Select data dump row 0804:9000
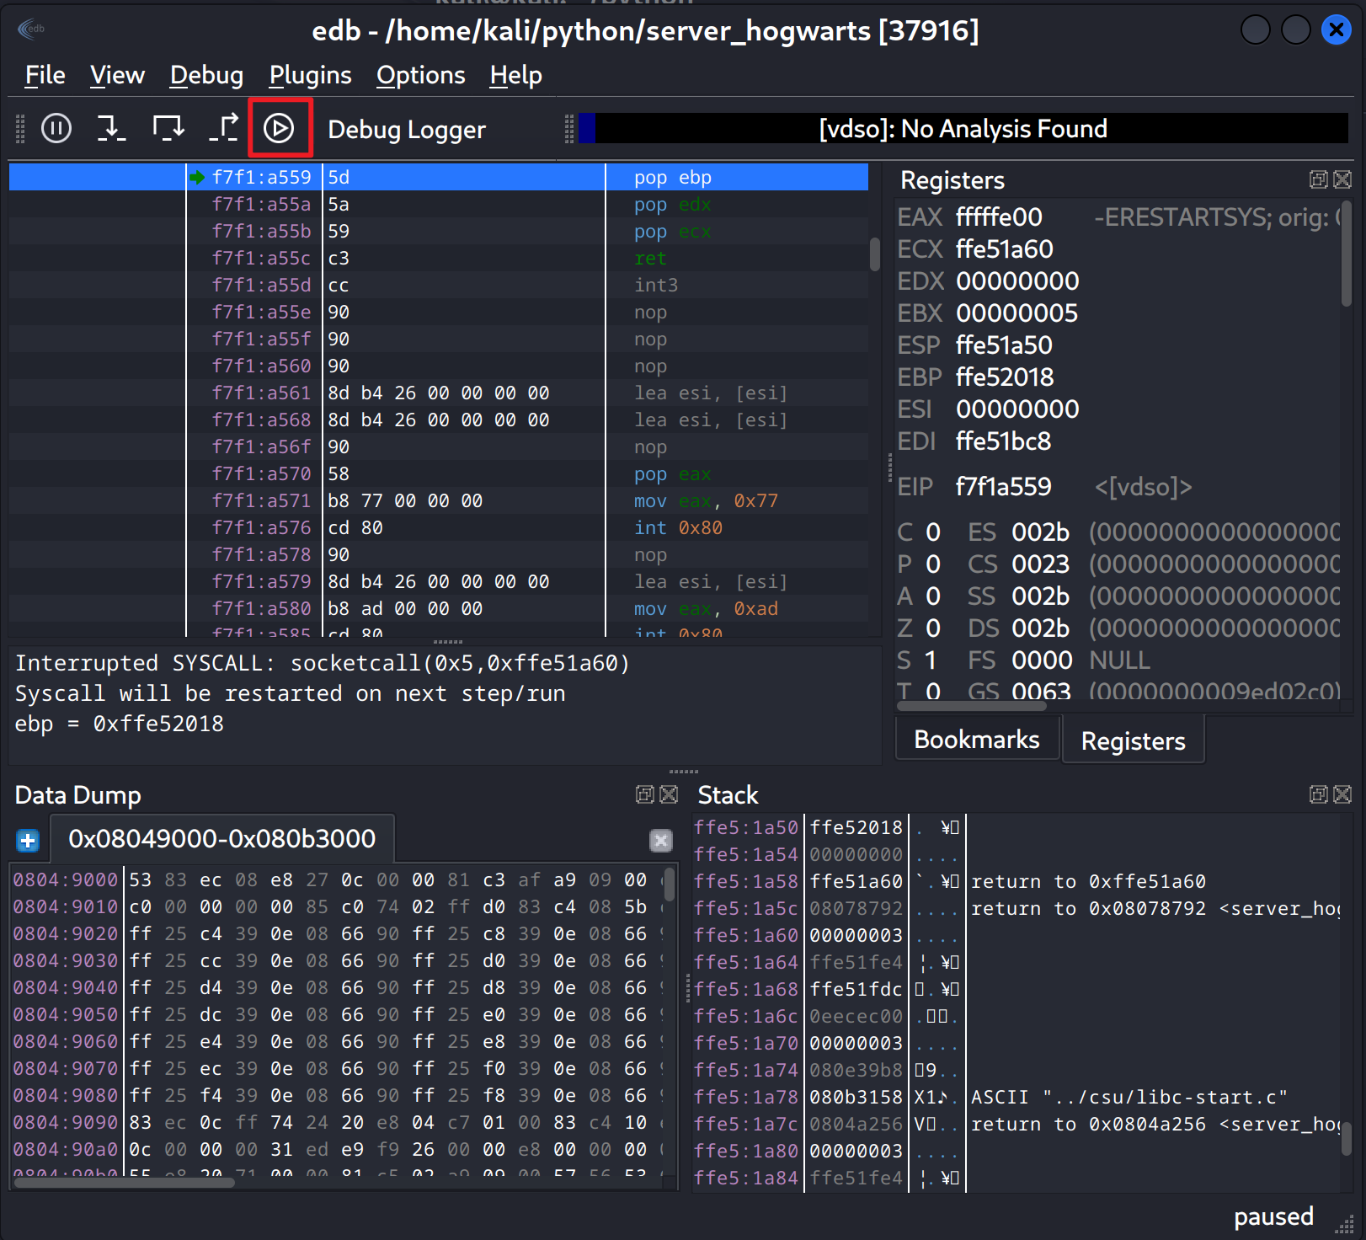1366x1240 pixels. coord(337,880)
